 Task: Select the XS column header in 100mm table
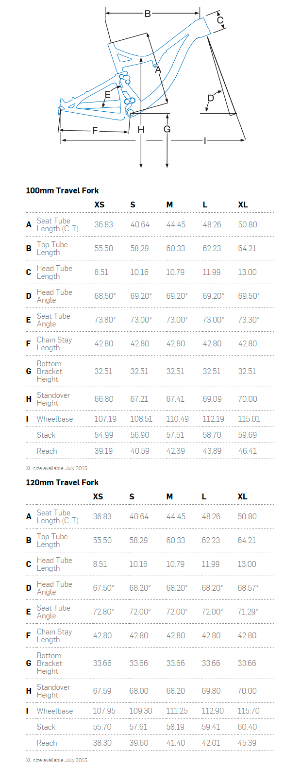point(100,205)
